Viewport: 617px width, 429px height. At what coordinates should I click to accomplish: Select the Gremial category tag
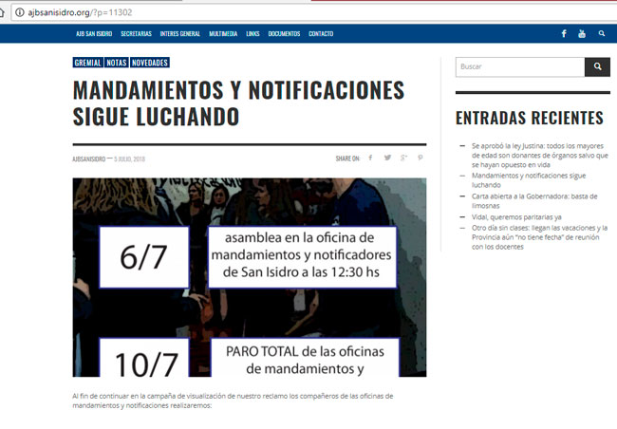87,63
